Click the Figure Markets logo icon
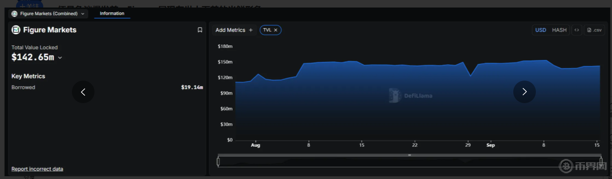 tap(16, 30)
